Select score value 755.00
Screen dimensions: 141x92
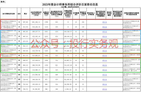(25, 70)
